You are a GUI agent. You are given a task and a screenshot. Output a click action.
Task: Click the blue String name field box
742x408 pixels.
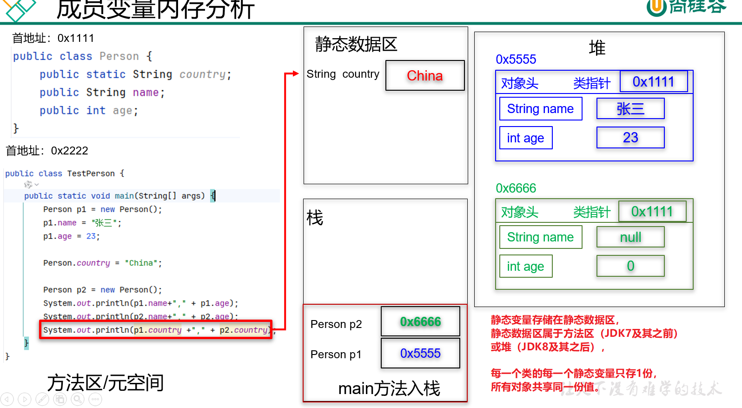(x=541, y=109)
